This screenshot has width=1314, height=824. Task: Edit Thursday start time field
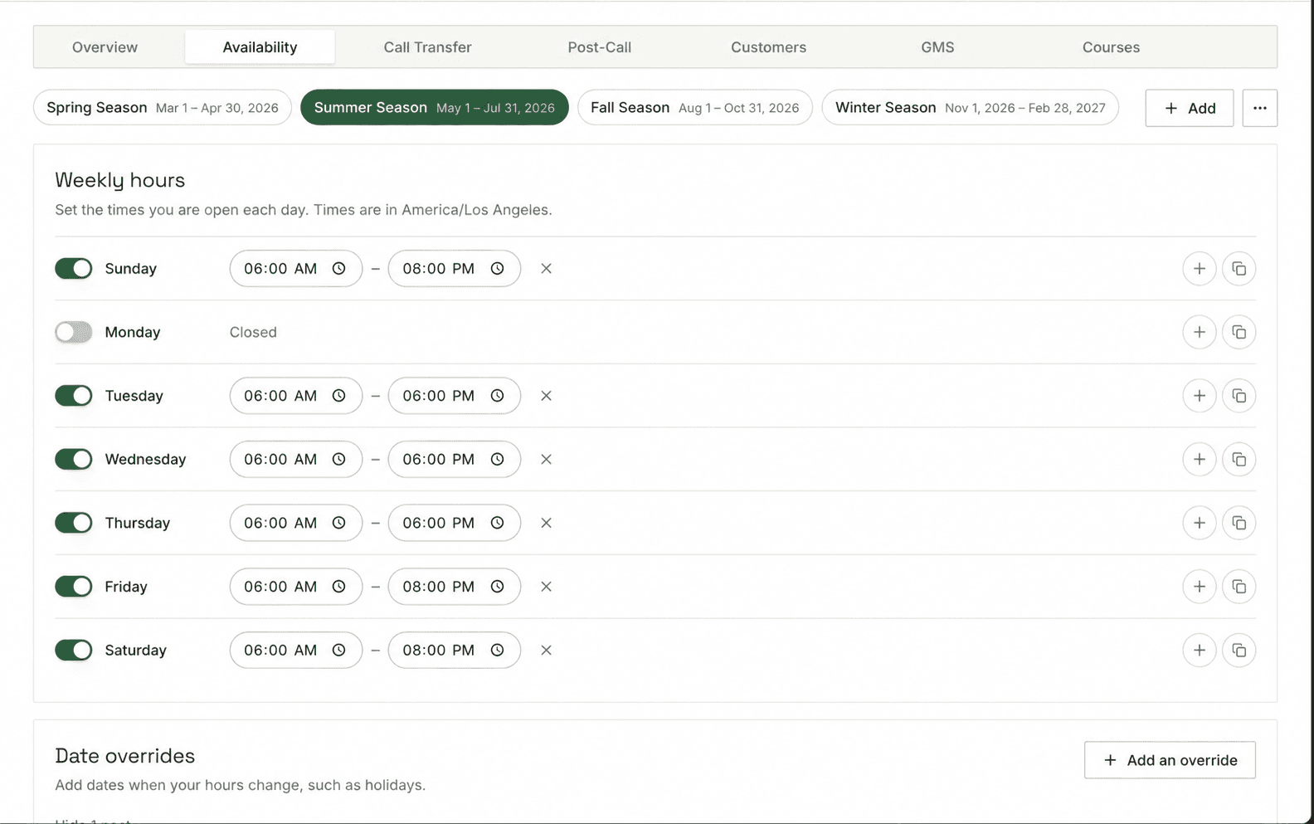coord(296,523)
